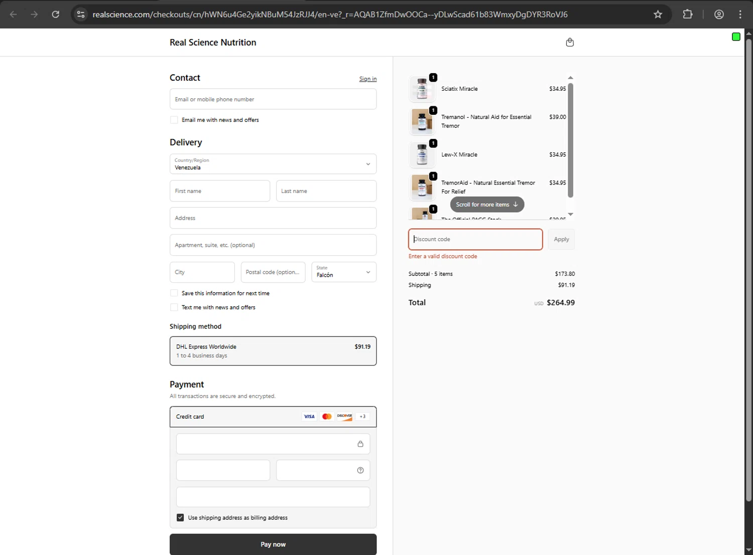The height and width of the screenshot is (555, 753).
Task: Click the Pay now button
Action: [x=273, y=544]
